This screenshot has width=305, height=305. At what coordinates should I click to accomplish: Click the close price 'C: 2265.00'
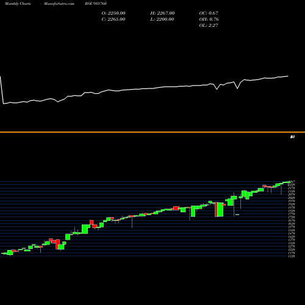(x=113, y=20)
